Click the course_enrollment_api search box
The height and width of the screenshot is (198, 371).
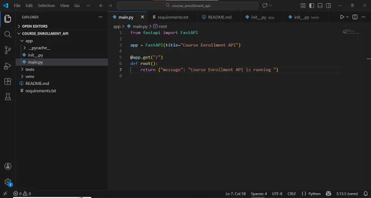pyautogui.click(x=188, y=5)
